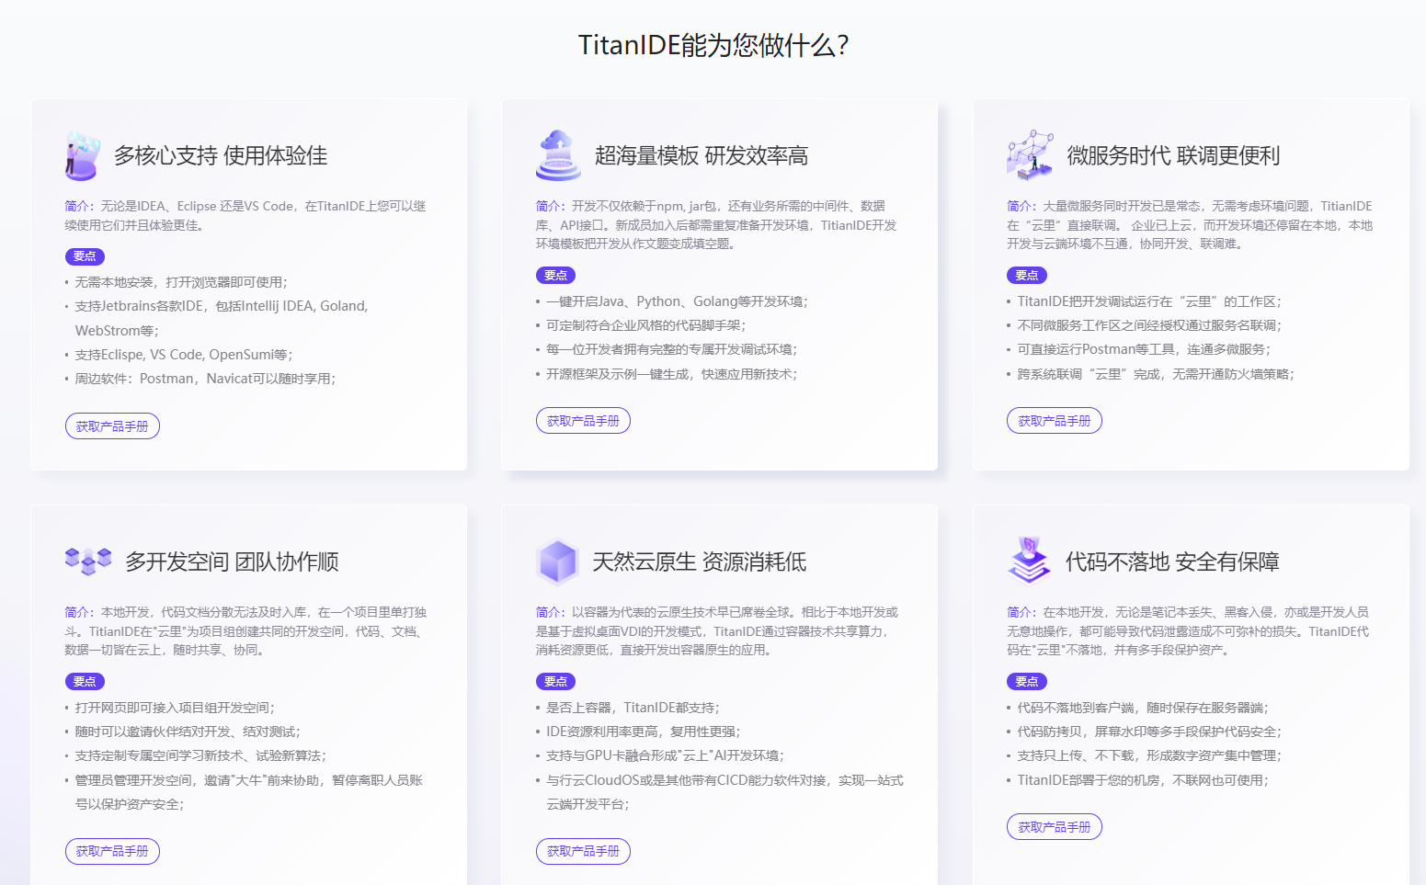This screenshot has height=885, width=1426.
Task: Click the 要点 badge in 超海量模板 card
Action: click(x=555, y=275)
